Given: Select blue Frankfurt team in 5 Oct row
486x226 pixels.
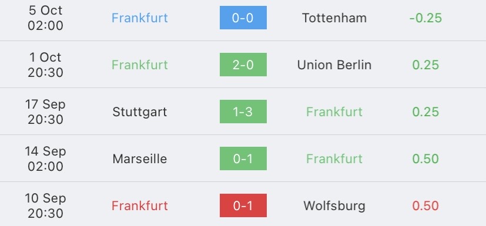Looking at the screenshot, I should 139,18.
